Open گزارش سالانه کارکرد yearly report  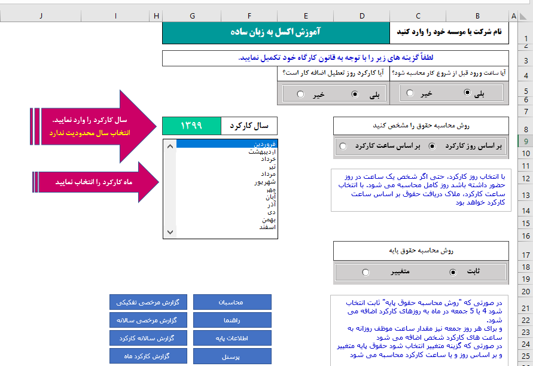(148, 338)
